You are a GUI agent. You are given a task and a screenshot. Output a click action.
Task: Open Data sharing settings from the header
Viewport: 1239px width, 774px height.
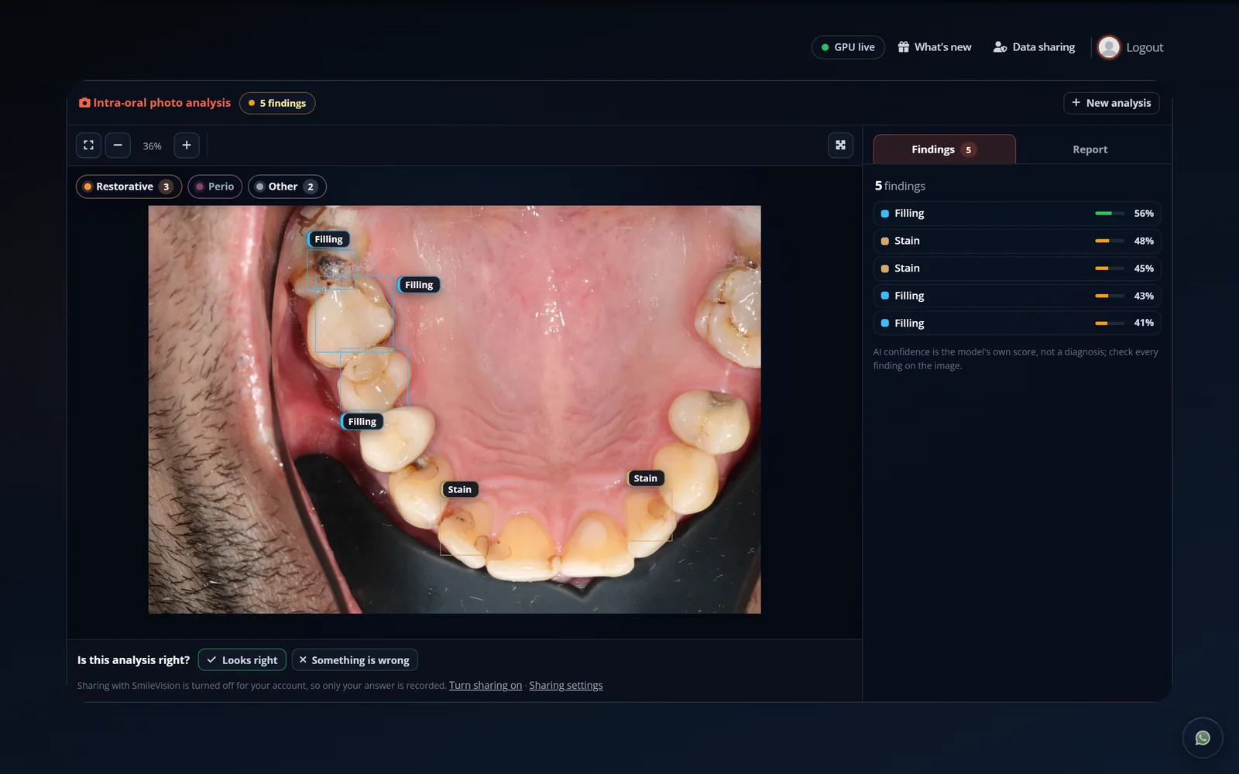(x=1034, y=47)
